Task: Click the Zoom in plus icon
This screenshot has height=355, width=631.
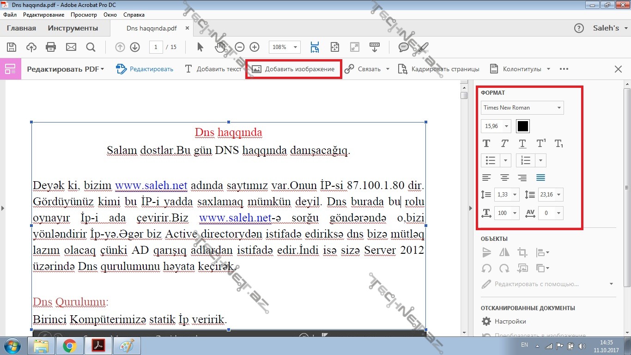Action: (x=255, y=47)
